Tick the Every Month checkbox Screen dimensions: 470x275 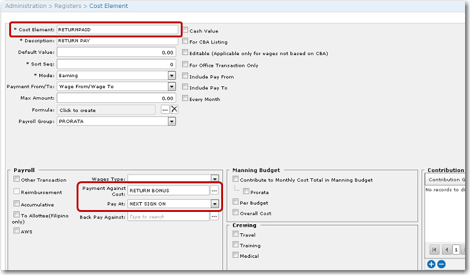point(186,99)
